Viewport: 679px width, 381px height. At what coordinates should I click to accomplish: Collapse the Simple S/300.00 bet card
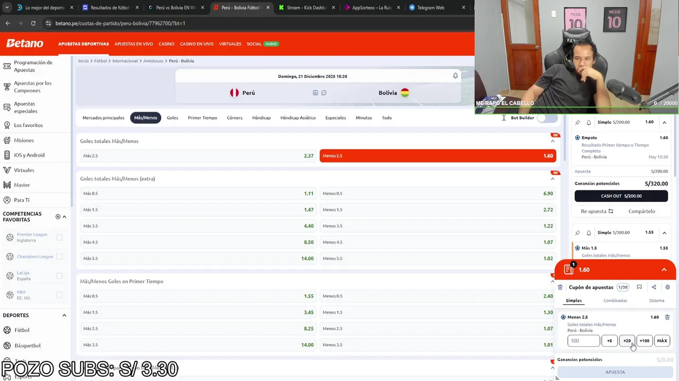[x=664, y=232]
